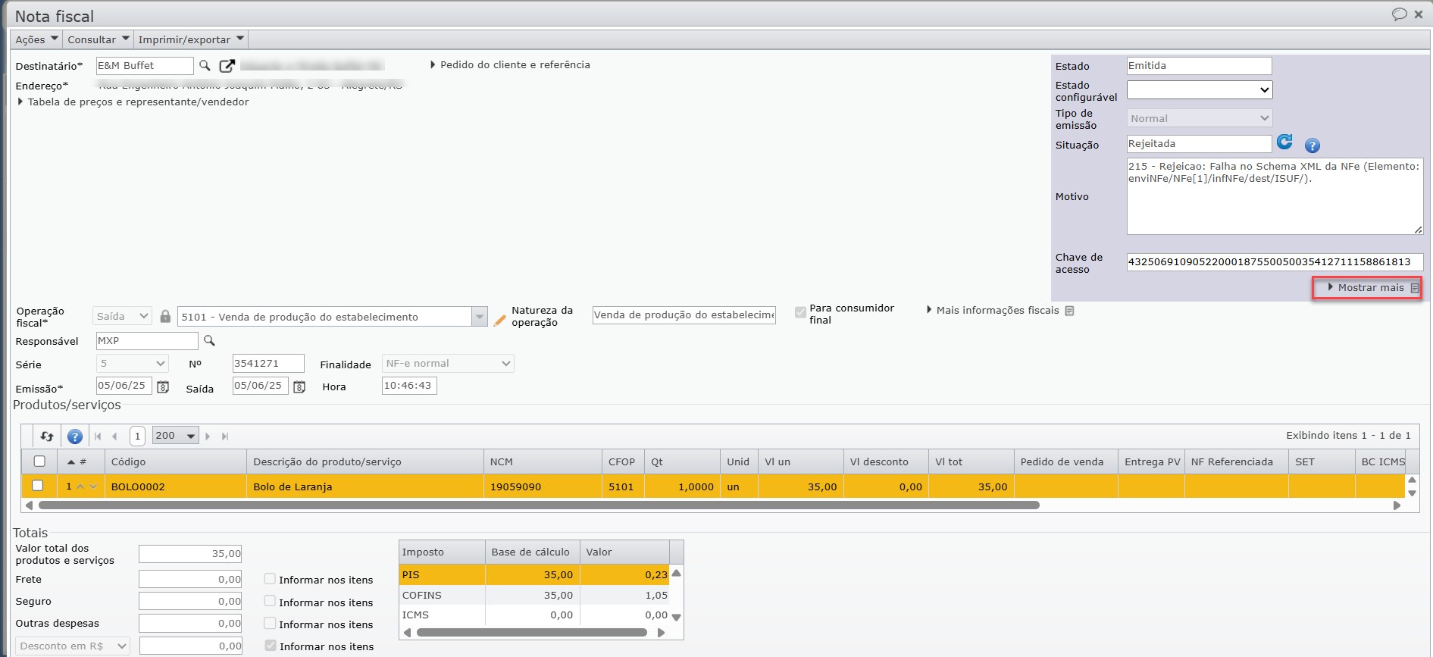Refresh the Situação status
Viewport: 1433px width, 657px height.
1285,142
